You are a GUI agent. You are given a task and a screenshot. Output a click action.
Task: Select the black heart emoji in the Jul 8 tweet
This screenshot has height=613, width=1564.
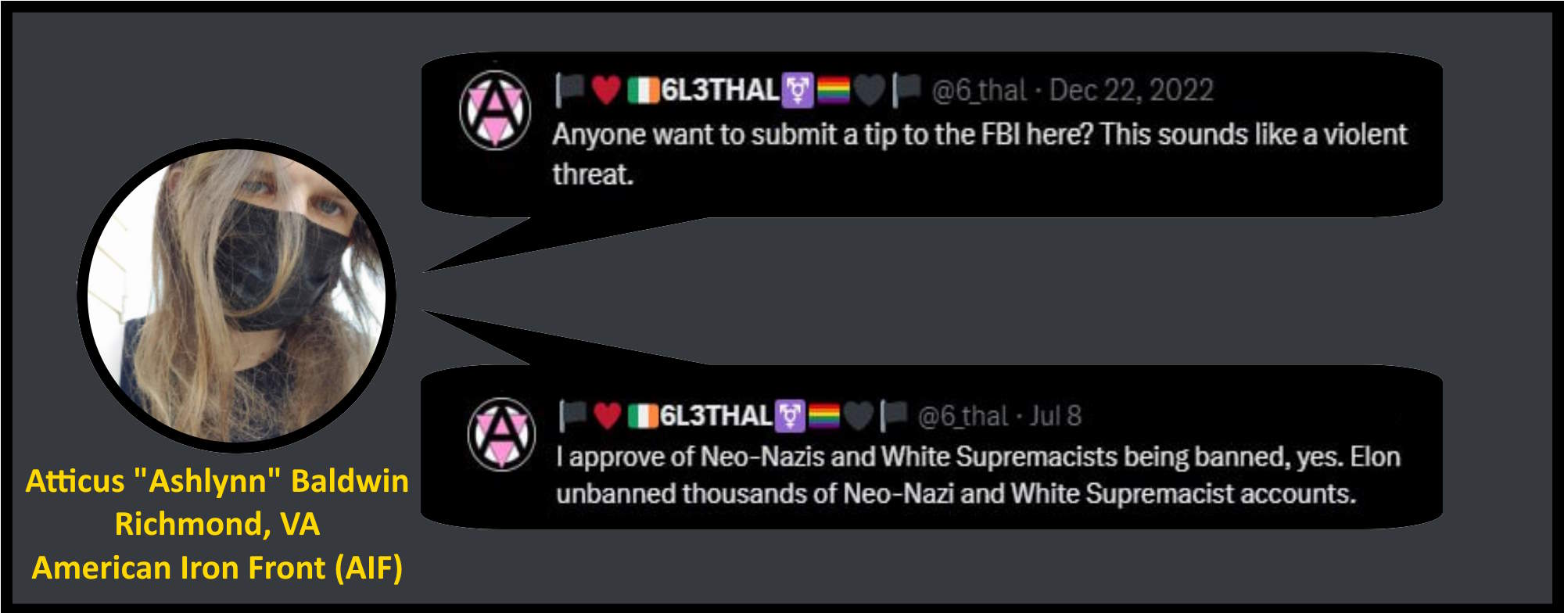tap(858, 415)
